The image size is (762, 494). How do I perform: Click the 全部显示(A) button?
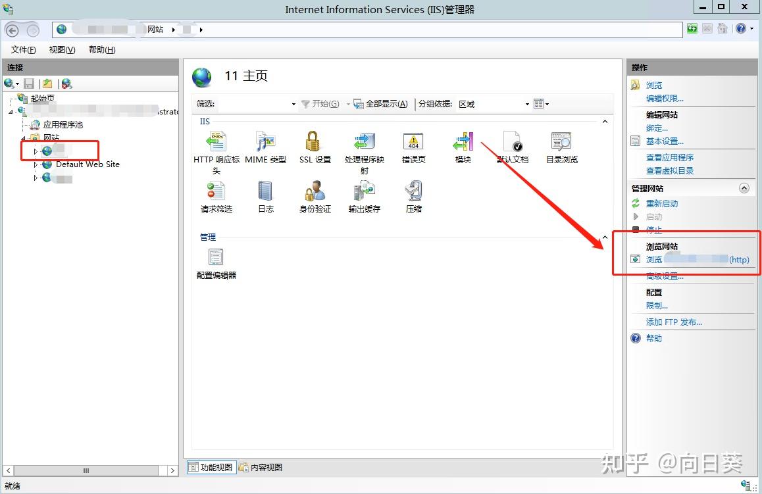(380, 104)
